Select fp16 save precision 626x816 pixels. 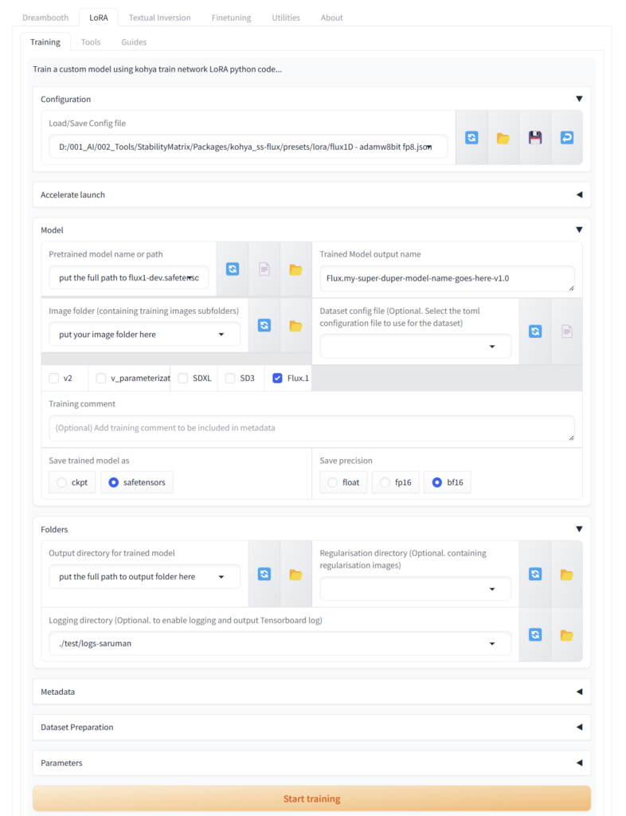pyautogui.click(x=385, y=482)
